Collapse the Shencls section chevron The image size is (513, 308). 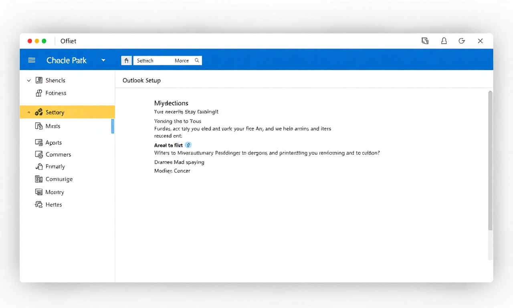coord(29,81)
